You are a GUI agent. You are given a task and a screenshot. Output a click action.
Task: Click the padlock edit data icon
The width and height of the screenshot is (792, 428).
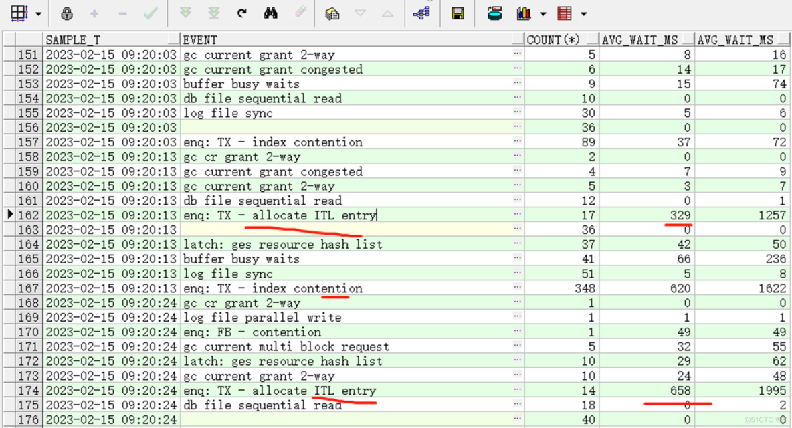pyautogui.click(x=67, y=13)
